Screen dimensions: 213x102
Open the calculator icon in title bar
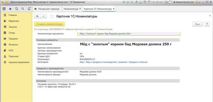pyautogui.click(x=145, y=2)
